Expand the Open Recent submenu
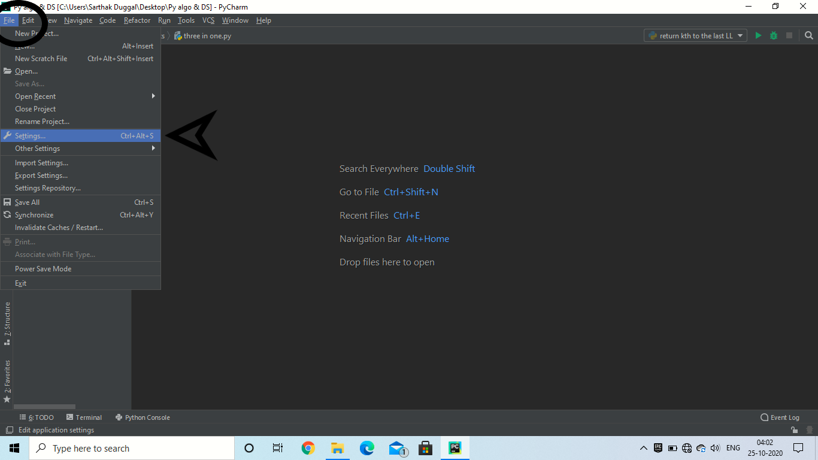 tap(80, 96)
